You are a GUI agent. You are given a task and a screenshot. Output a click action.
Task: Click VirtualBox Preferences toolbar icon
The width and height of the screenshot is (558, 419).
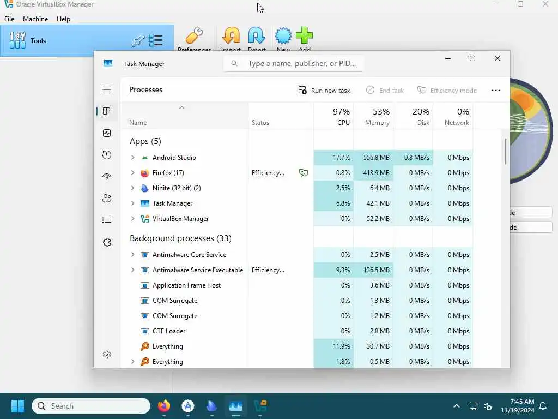coord(195,36)
